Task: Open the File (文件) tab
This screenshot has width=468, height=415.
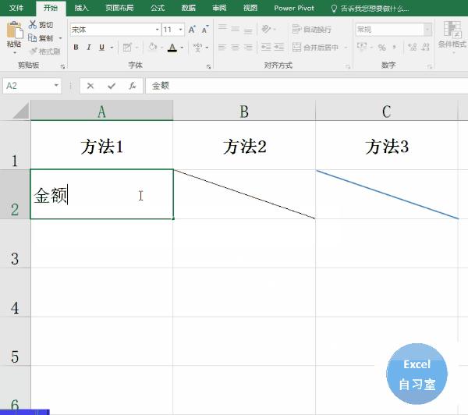Action: pyautogui.click(x=16, y=8)
